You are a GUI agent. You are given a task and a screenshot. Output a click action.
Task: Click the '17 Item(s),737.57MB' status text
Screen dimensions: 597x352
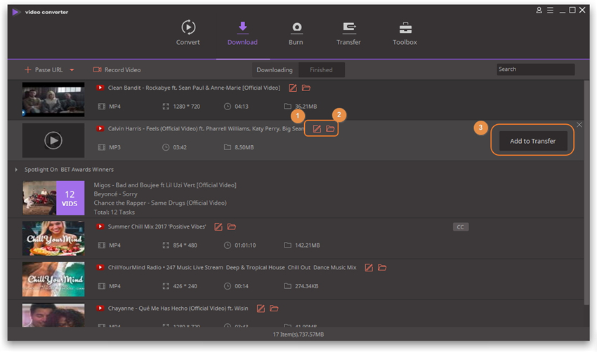(x=298, y=334)
